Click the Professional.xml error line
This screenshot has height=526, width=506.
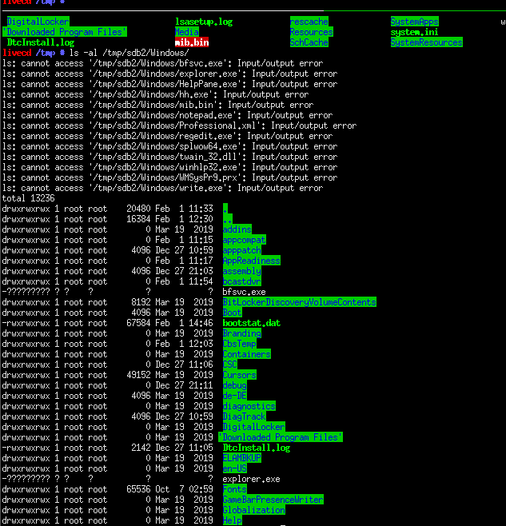(x=180, y=126)
